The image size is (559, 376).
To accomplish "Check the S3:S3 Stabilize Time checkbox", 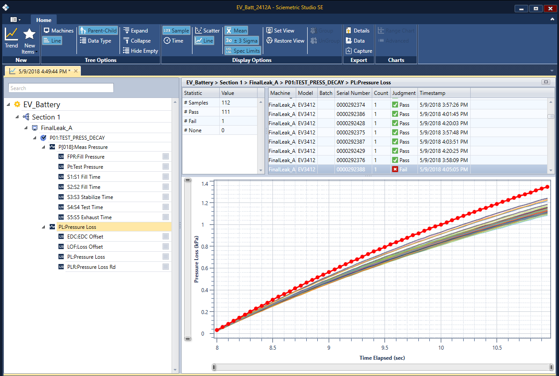I will coord(166,197).
